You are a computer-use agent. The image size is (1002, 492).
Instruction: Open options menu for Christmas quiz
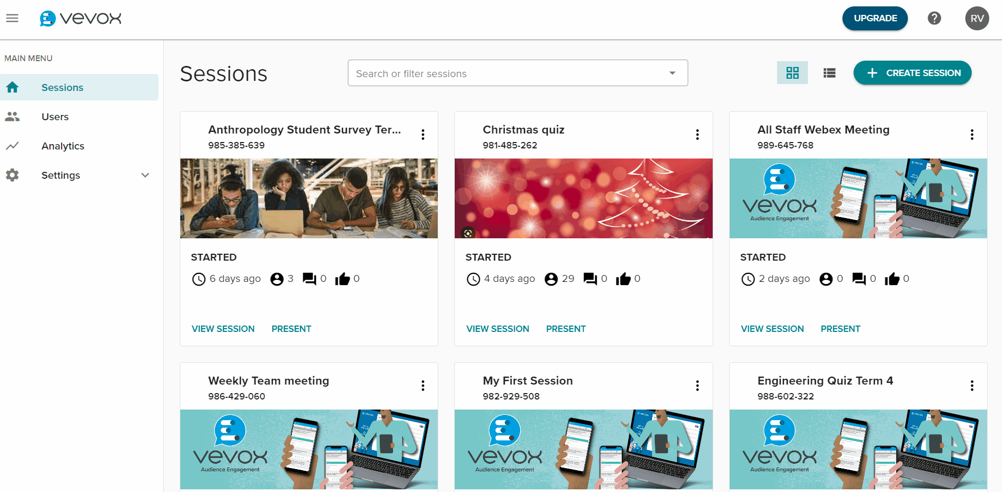coord(697,135)
